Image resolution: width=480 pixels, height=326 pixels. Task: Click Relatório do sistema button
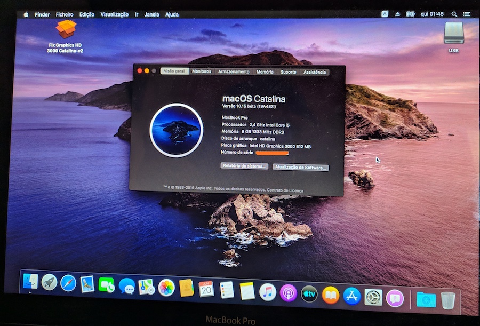point(244,166)
